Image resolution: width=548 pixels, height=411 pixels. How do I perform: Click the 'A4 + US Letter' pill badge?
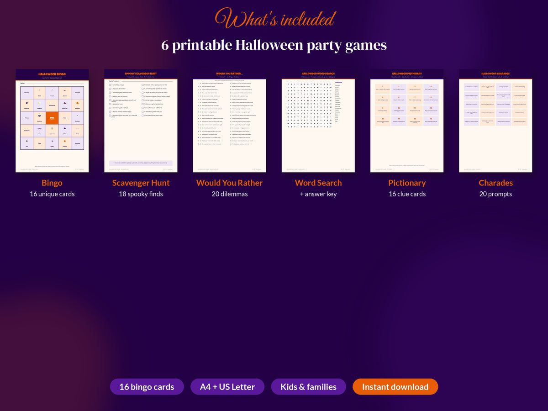pyautogui.click(x=227, y=387)
